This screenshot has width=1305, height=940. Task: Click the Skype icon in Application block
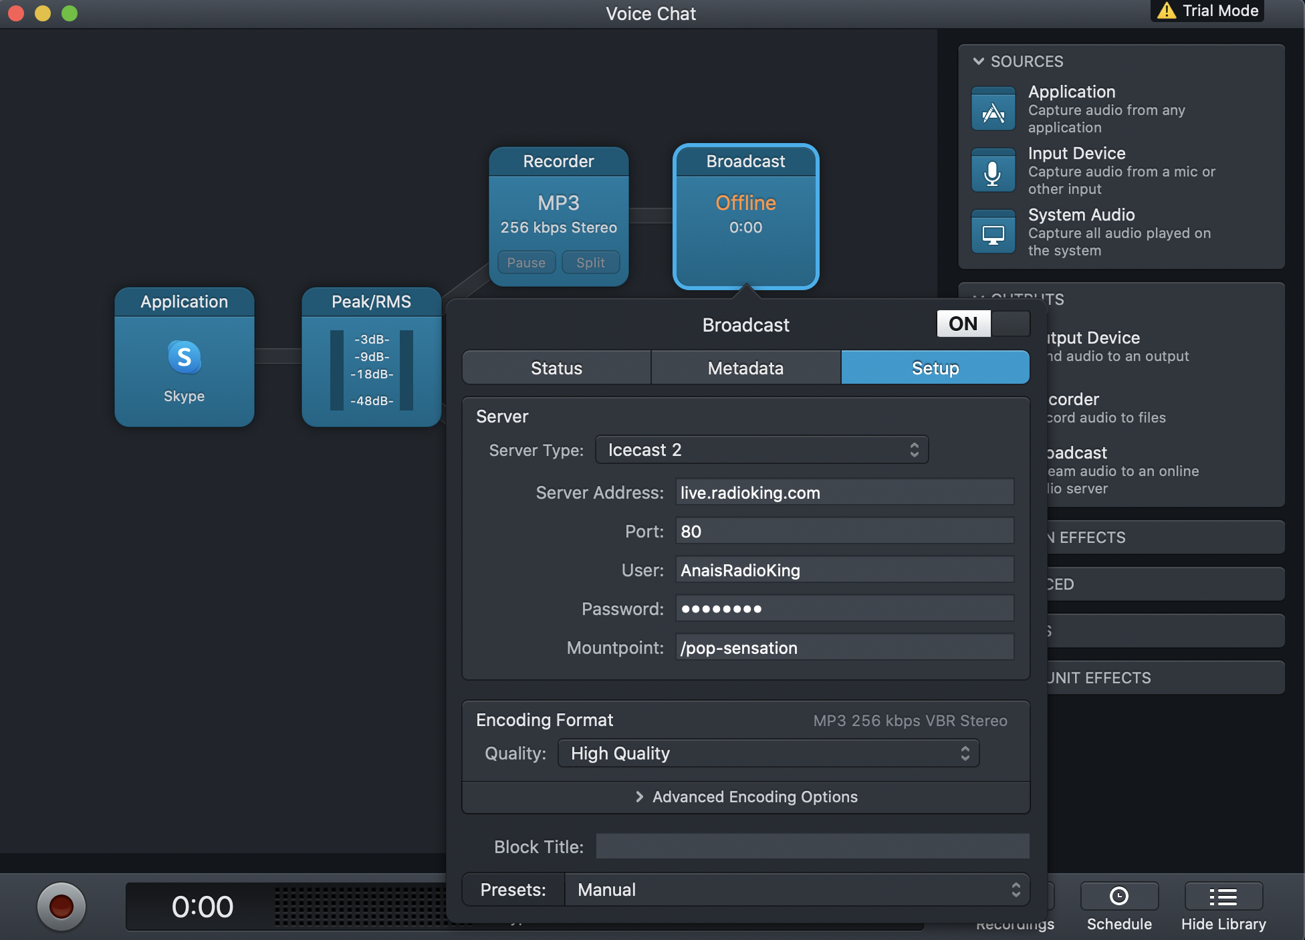pyautogui.click(x=184, y=357)
